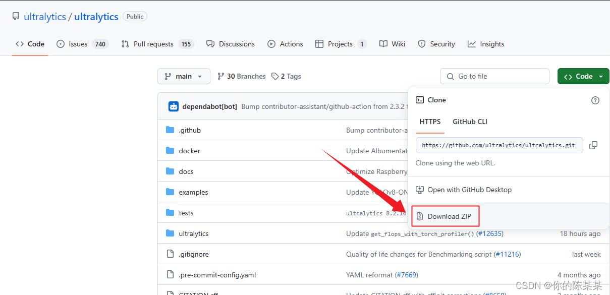Viewport: 610px width, 295px height.
Task: Go to the Discussions tab
Action: 231,44
